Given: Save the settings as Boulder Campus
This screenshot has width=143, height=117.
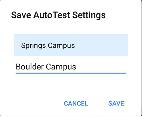Looking at the screenshot, I should pyautogui.click(x=116, y=103).
